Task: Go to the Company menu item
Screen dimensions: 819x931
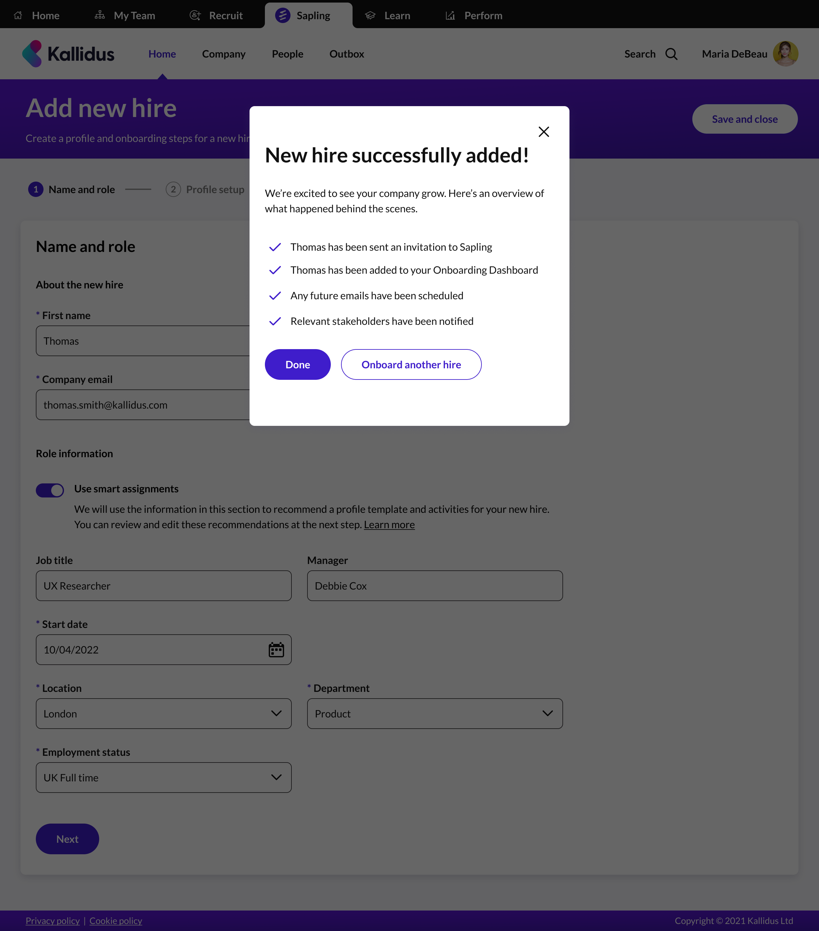Action: point(224,54)
